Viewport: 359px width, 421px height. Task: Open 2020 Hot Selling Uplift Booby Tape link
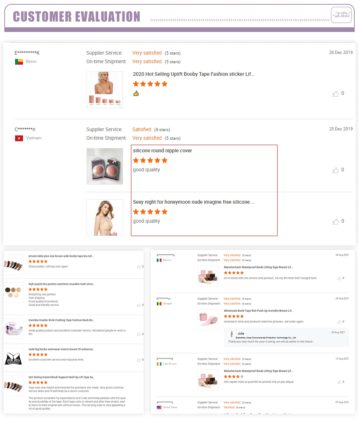(x=194, y=74)
